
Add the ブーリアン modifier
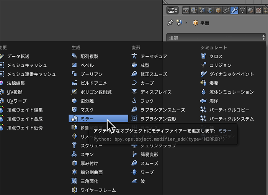(x=91, y=74)
